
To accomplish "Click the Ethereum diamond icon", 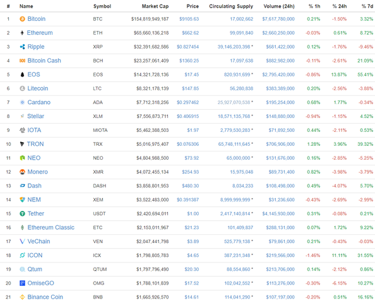I will click(22, 33).
